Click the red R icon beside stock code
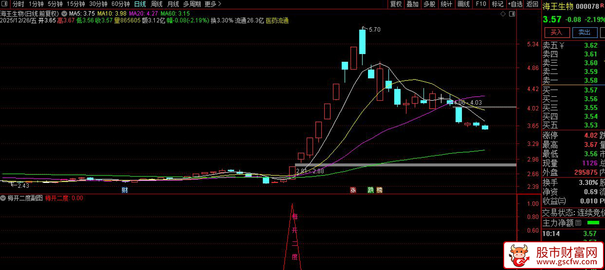 point(602,6)
